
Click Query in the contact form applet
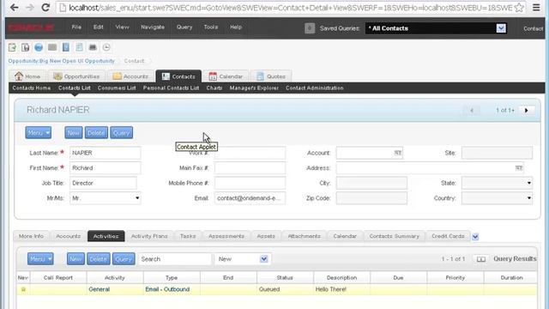(x=122, y=133)
